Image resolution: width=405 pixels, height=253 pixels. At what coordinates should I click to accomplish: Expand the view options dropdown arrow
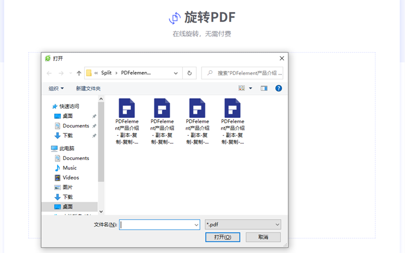[251, 88]
